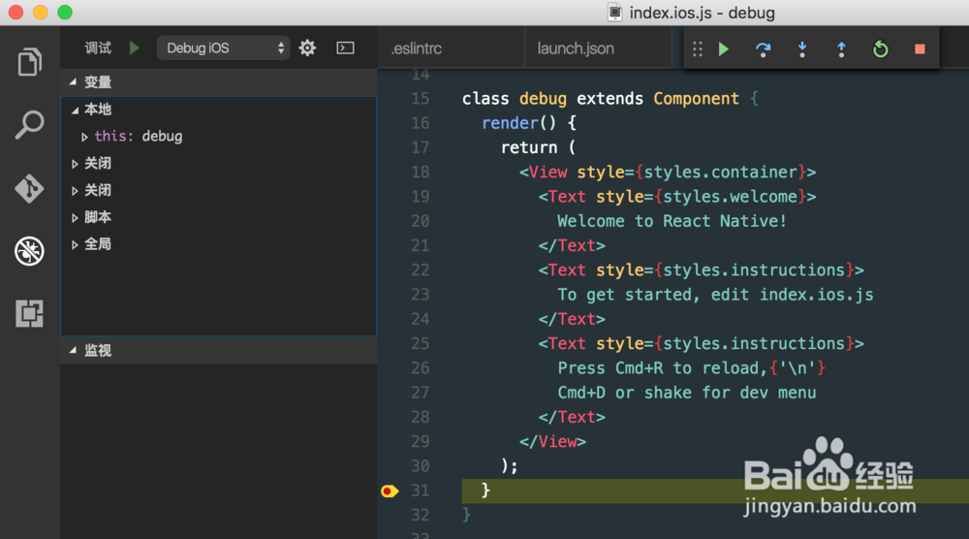Step out in debug toolbar
The width and height of the screenshot is (969, 539).
841,48
